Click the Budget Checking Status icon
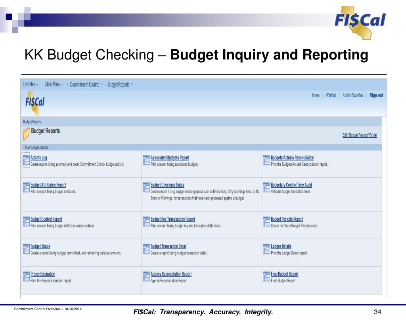The height and width of the screenshot is (325, 406). pos(146,188)
